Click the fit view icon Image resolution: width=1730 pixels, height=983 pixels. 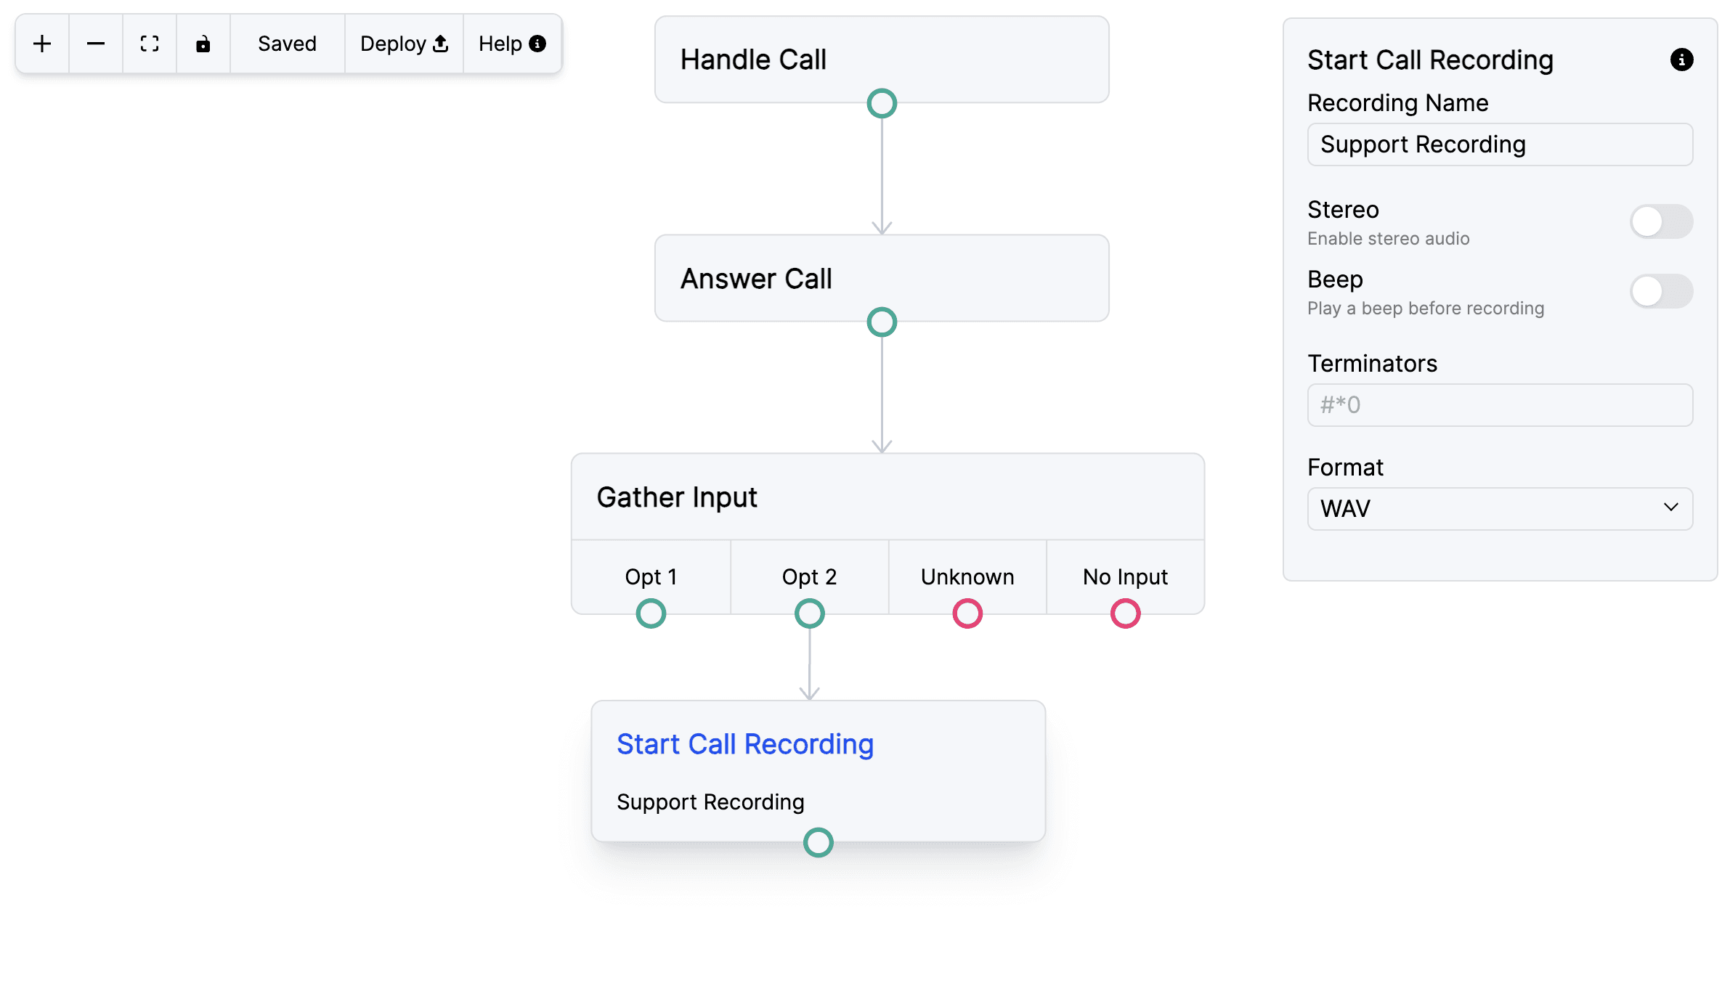pos(150,44)
